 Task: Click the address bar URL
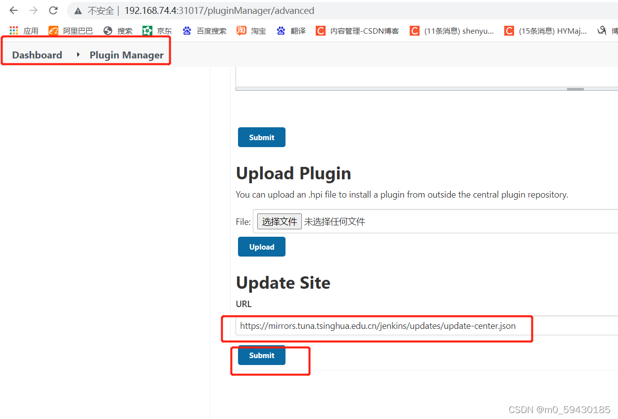219,10
